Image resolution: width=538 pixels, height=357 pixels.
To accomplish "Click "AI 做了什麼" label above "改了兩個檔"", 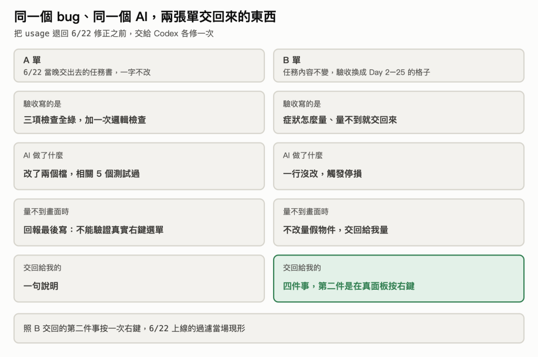I will [x=43, y=156].
